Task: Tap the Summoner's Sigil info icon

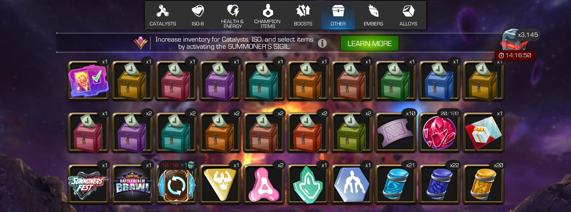Action: [x=322, y=43]
